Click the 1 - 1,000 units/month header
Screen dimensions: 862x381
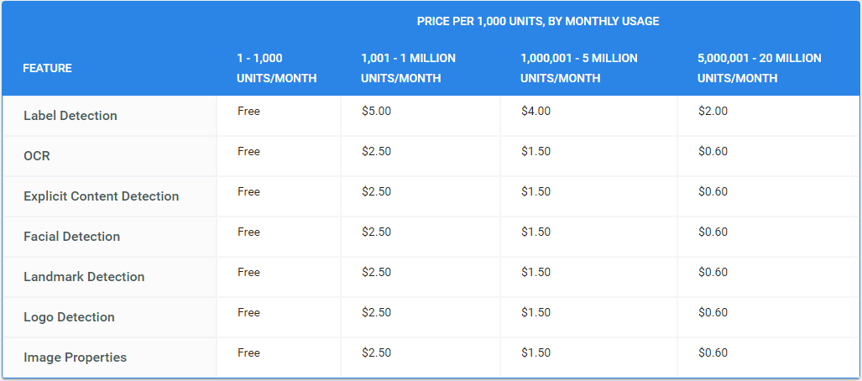tap(277, 68)
